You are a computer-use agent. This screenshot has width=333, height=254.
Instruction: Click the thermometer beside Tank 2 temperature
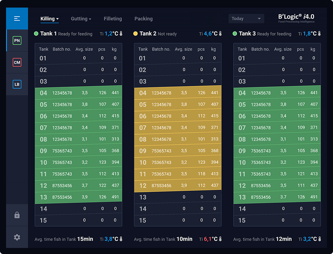[220, 34]
